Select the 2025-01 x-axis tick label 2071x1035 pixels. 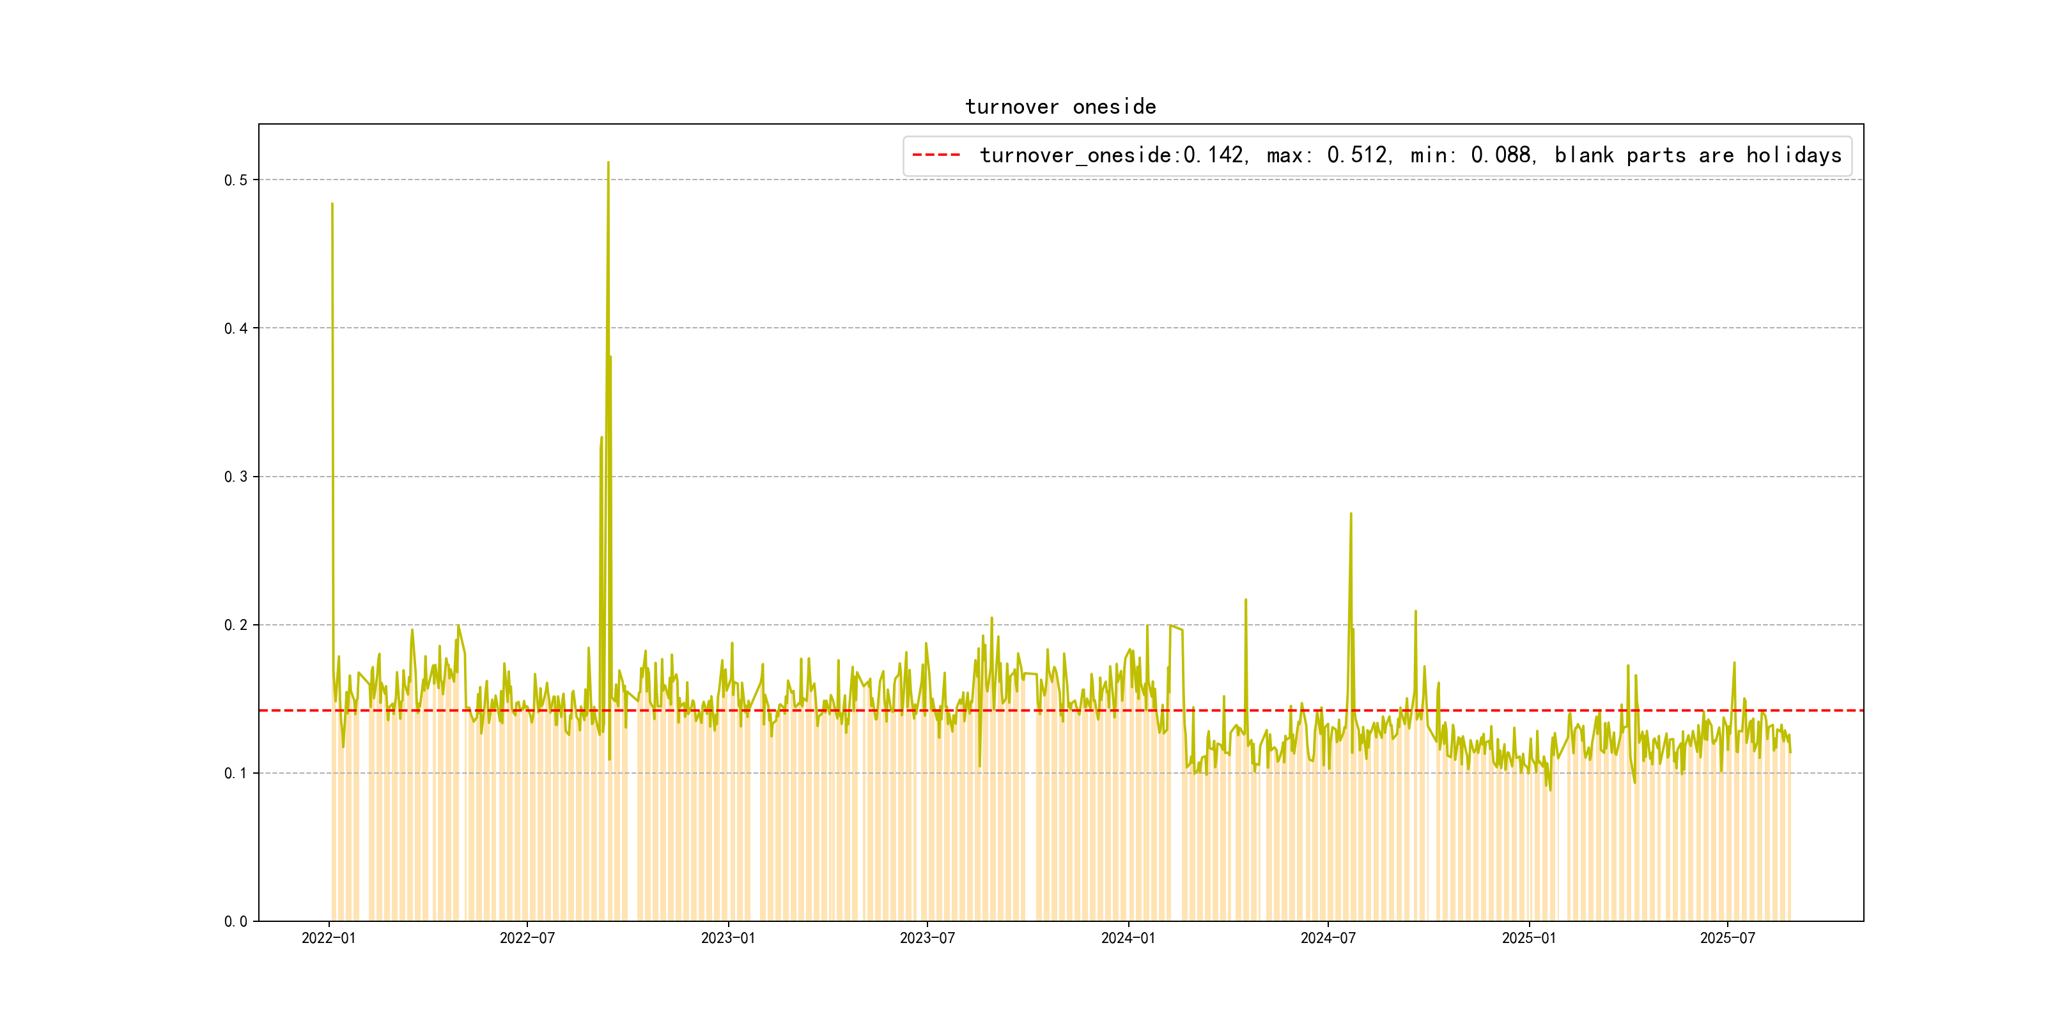click(x=1528, y=938)
